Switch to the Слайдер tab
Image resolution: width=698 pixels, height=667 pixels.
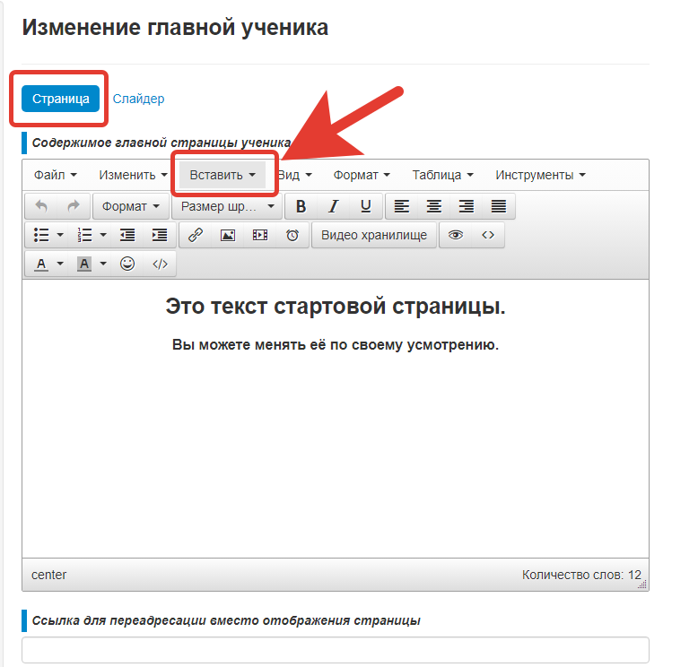coord(138,99)
